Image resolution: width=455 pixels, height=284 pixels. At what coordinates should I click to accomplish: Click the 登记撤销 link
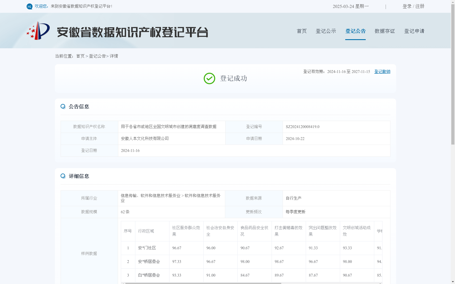point(382,72)
